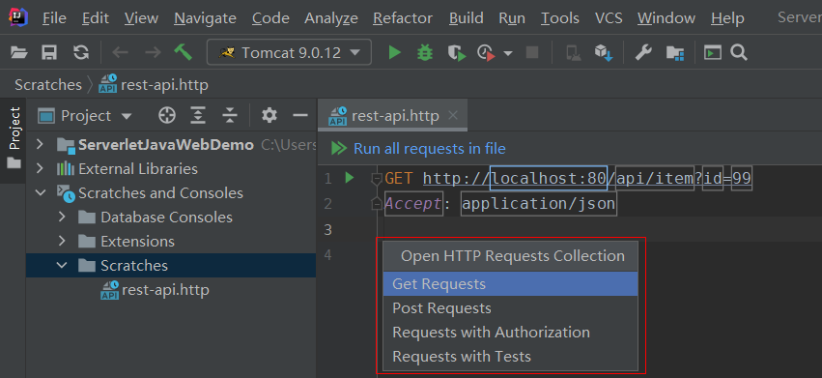Click the Search Everywhere magnifier icon
The height and width of the screenshot is (378, 822).
(x=739, y=52)
